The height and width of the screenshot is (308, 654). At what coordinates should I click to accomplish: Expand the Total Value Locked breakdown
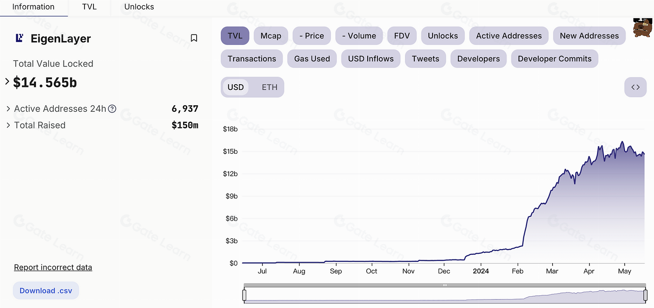click(7, 82)
